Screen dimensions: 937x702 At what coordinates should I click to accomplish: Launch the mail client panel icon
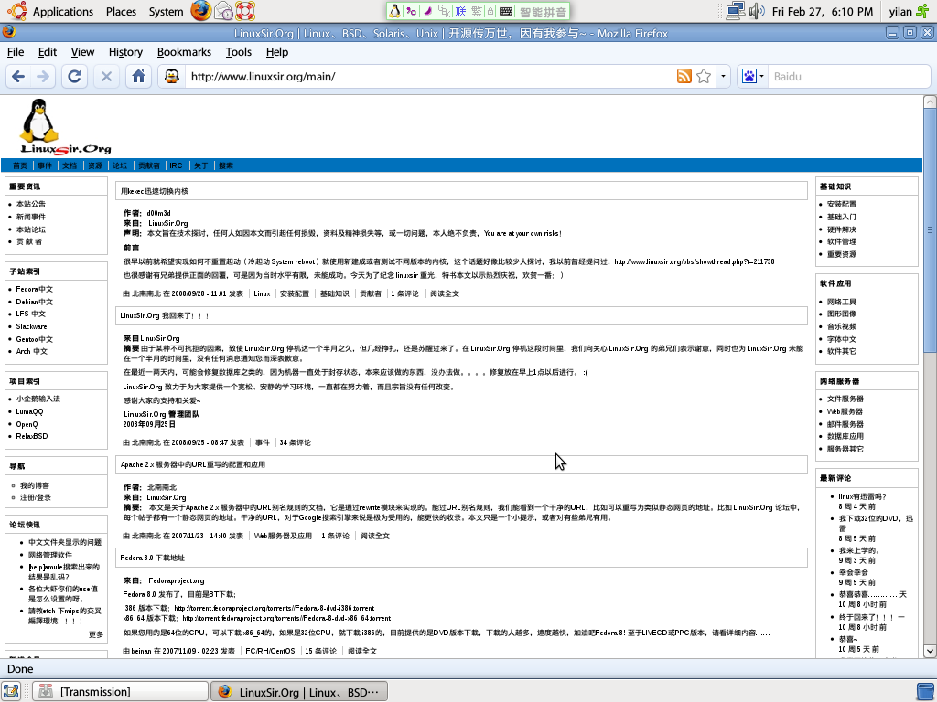tap(223, 11)
